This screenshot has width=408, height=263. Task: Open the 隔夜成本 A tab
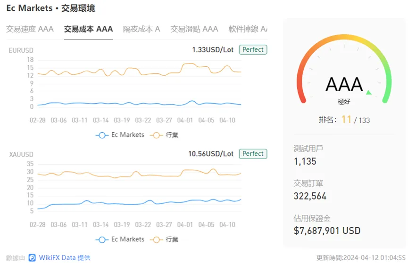[142, 29]
